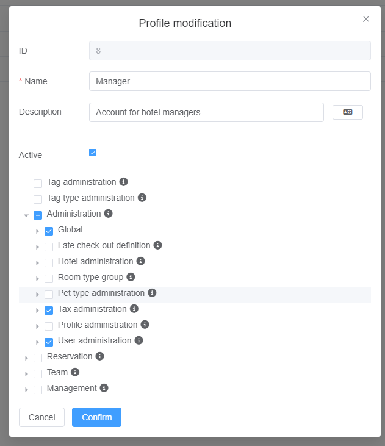
Task: Click the Name input field
Action: coord(229,81)
